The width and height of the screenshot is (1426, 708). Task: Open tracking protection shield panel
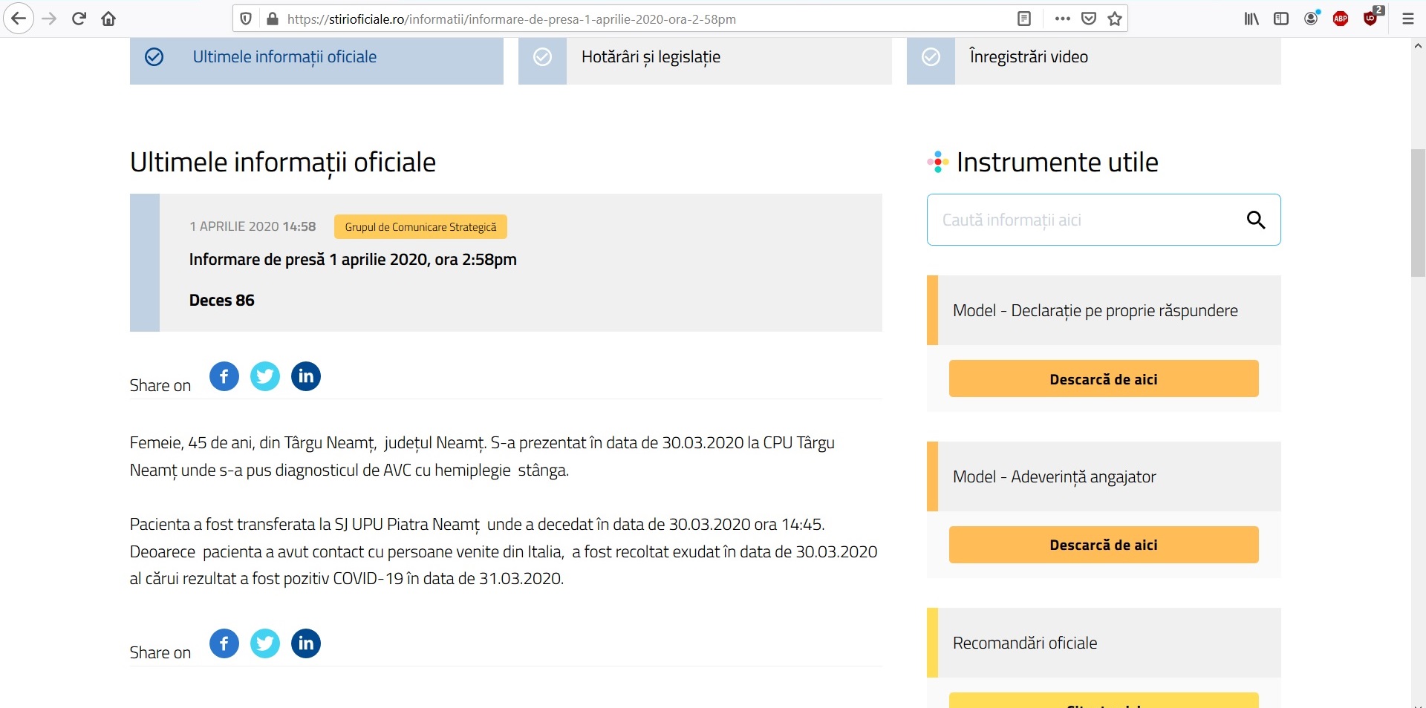tap(247, 19)
